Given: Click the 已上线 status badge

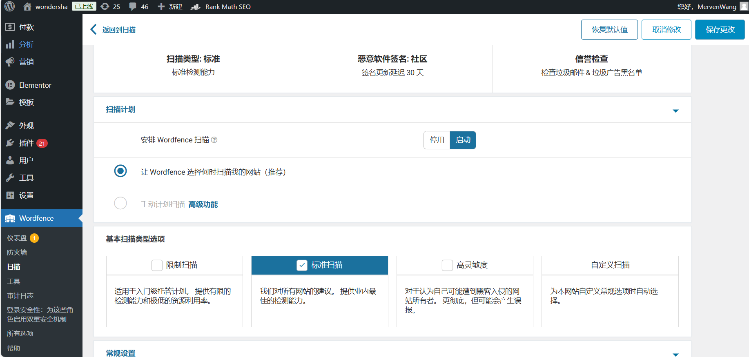Looking at the screenshot, I should [x=84, y=6].
